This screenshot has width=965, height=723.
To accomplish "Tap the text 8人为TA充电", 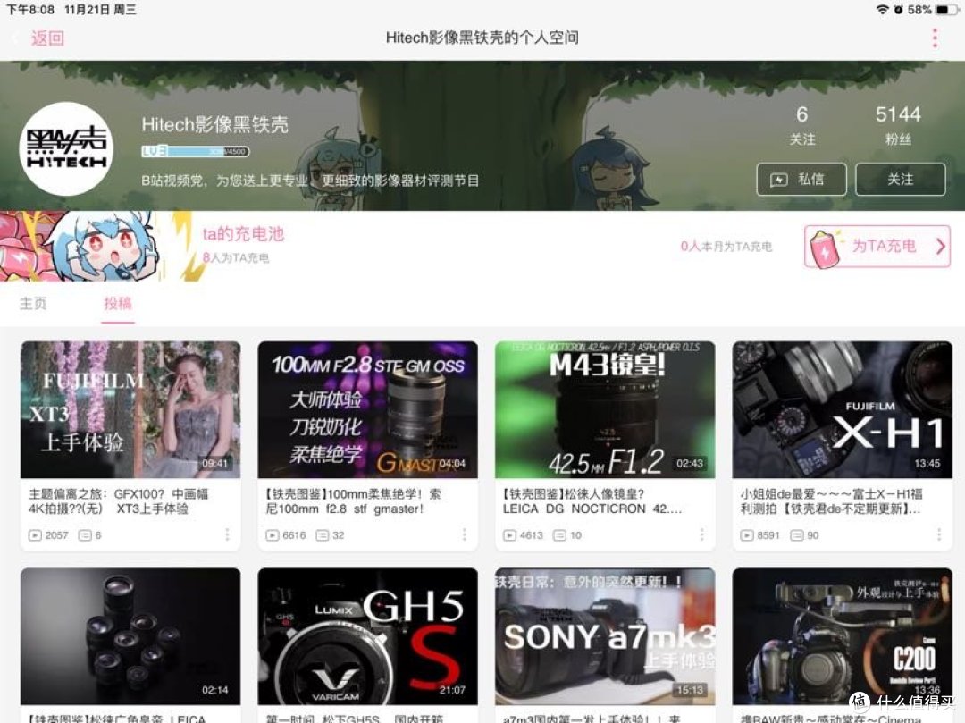I will click(x=236, y=257).
